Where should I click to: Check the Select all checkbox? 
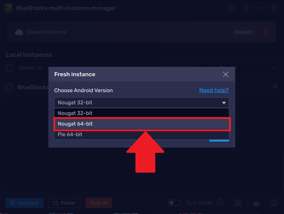pyautogui.click(x=9, y=68)
